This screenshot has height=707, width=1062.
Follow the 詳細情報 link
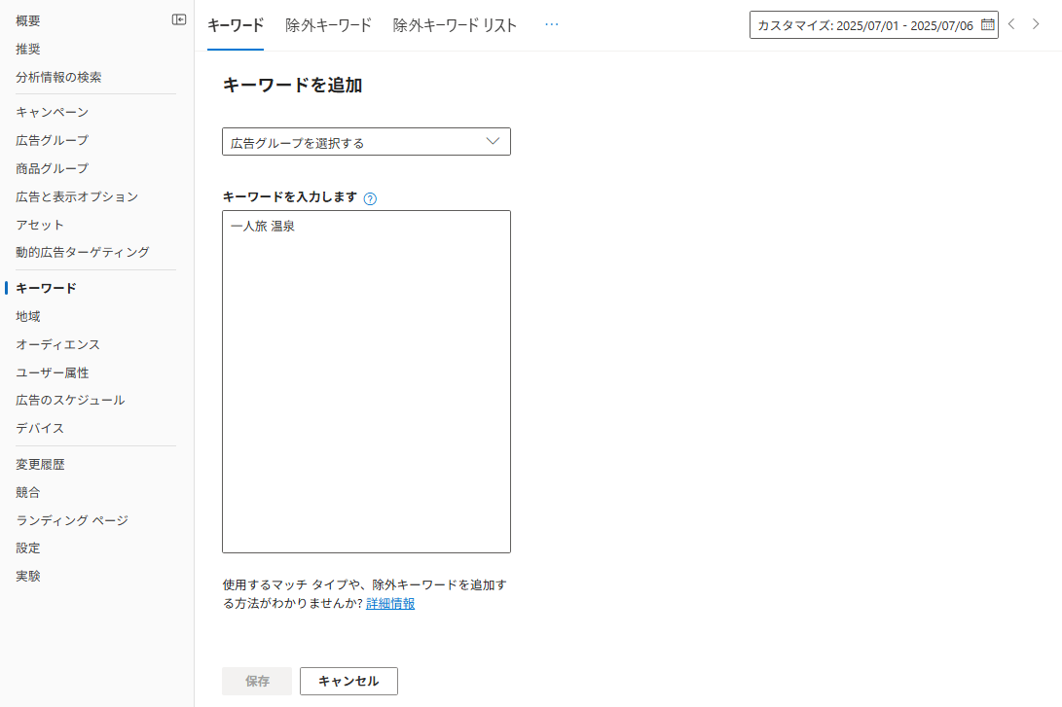point(390,604)
